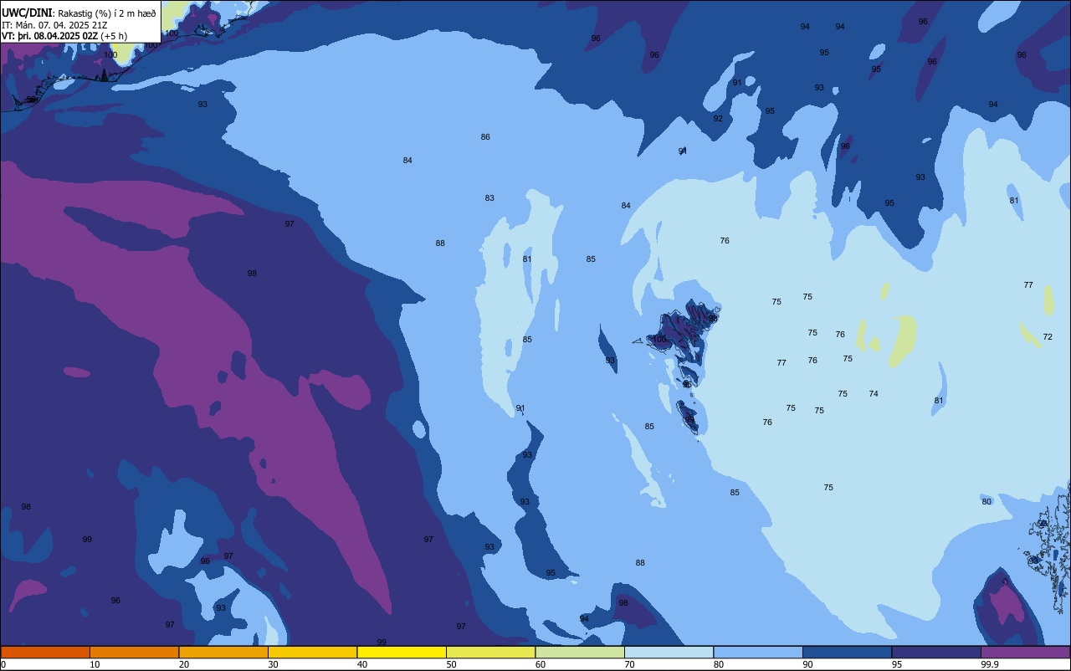This screenshot has width=1071, height=671.
Task: Click the title text 'UWC/DINI: Rakastig (%) í 2 m hæð'
Action: [79, 13]
